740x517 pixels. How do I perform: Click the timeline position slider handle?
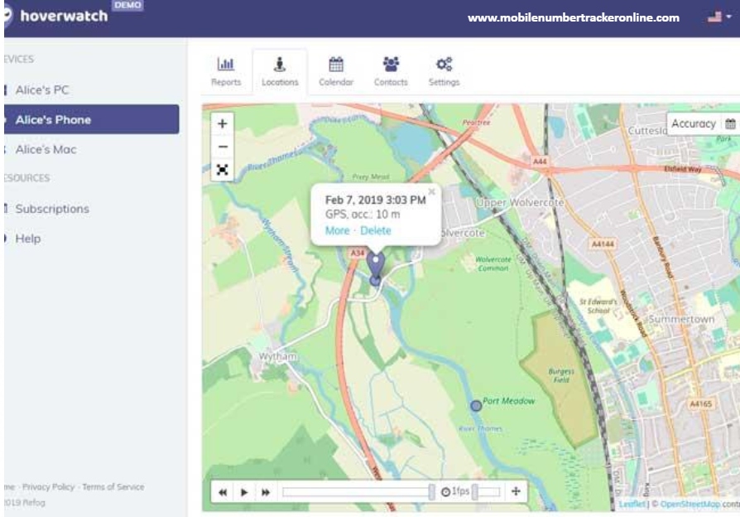coord(431,491)
